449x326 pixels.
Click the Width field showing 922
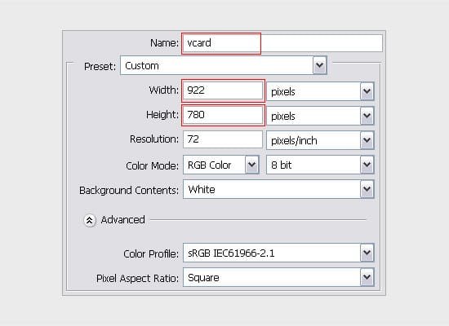point(223,90)
